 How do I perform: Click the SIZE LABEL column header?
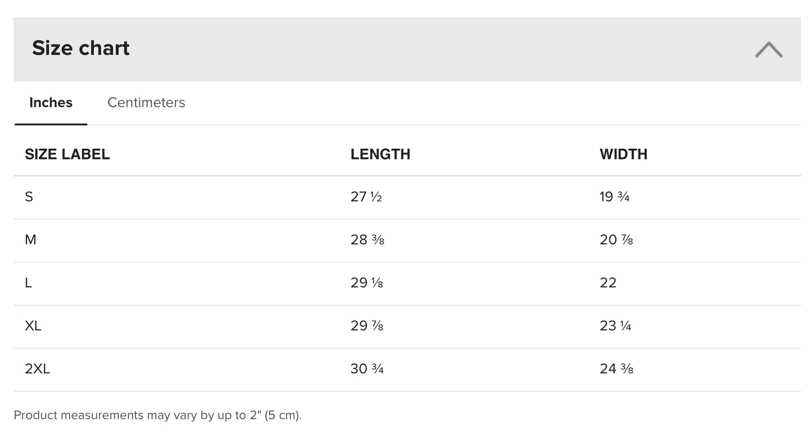(x=67, y=154)
